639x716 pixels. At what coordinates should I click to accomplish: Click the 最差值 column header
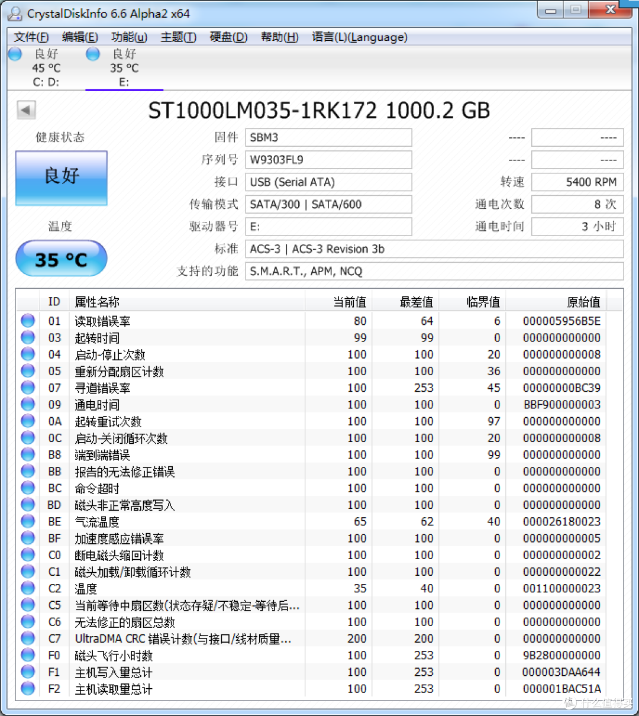pyautogui.click(x=405, y=302)
